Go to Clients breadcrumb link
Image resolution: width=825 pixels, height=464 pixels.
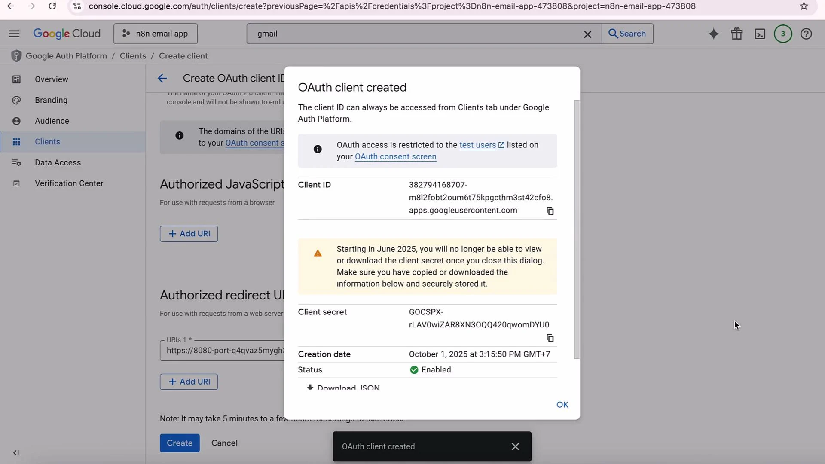133,56
